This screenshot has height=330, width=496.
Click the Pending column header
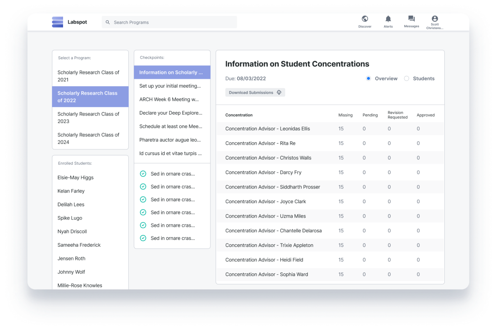coord(370,115)
